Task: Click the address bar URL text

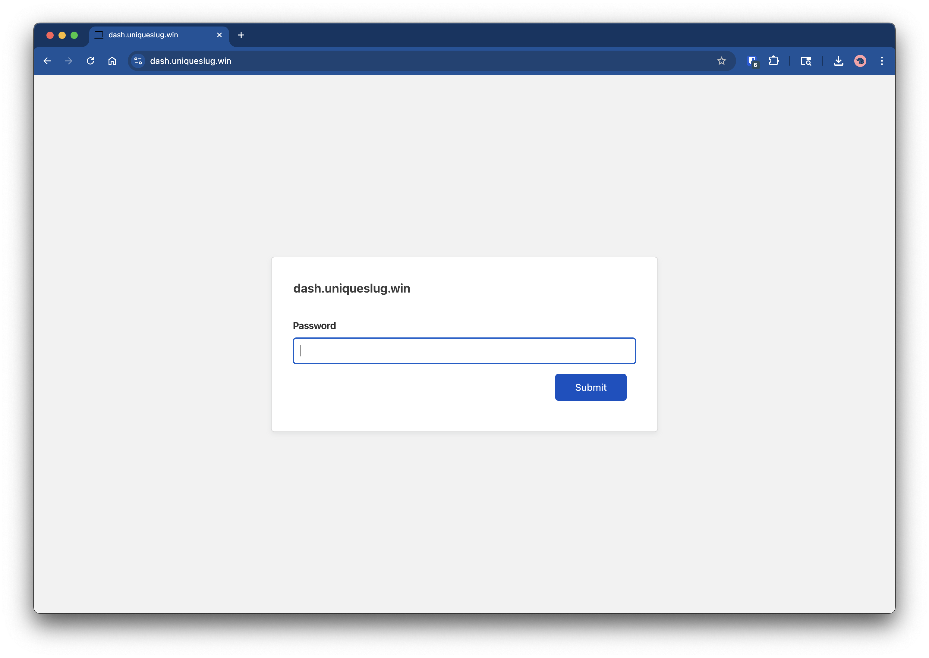Action: (x=191, y=61)
